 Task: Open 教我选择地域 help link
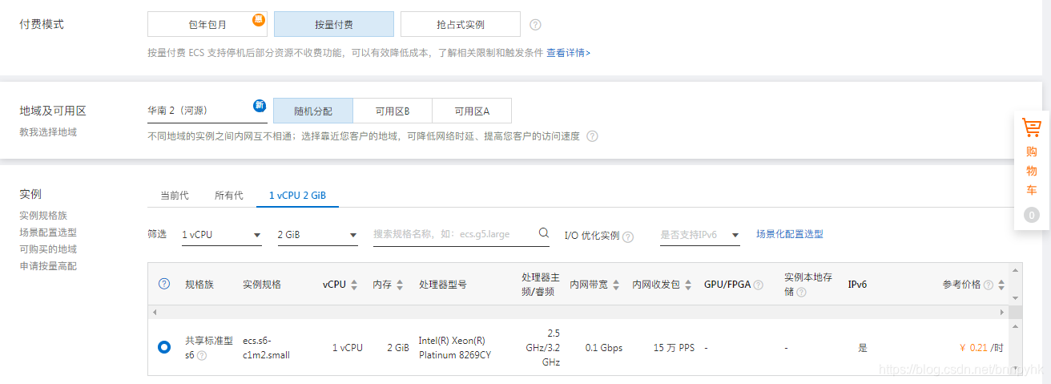click(x=48, y=131)
